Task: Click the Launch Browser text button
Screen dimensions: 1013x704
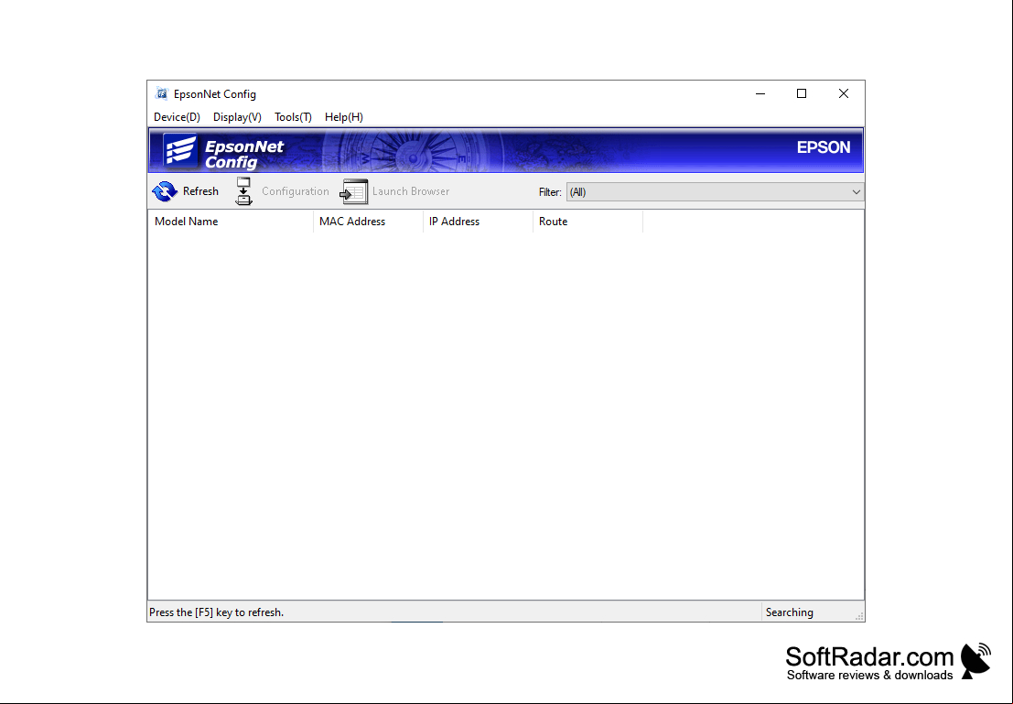Action: coord(411,191)
